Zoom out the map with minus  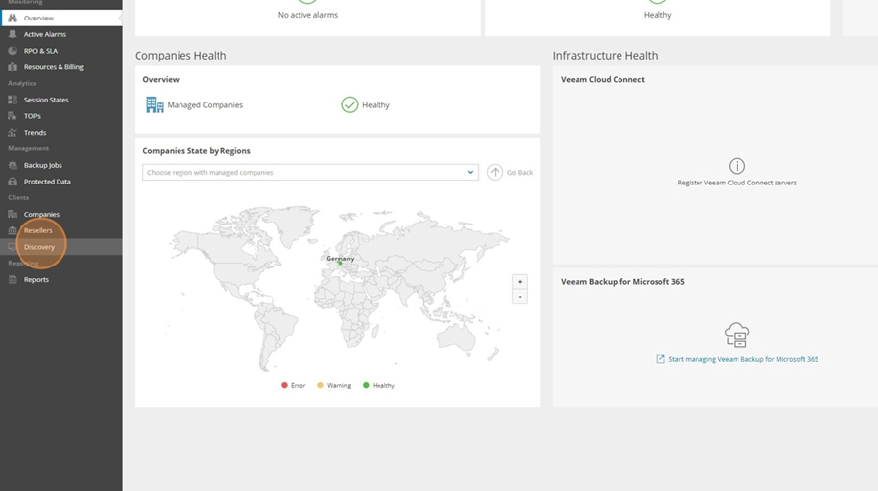520,297
